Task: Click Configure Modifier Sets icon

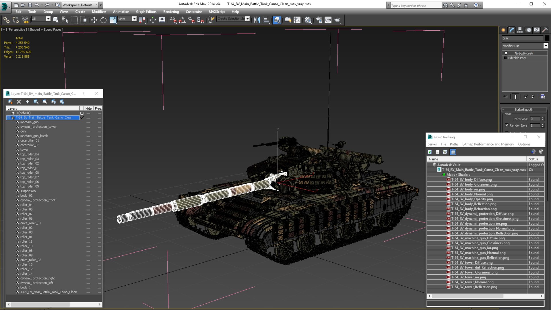Action: point(543,97)
